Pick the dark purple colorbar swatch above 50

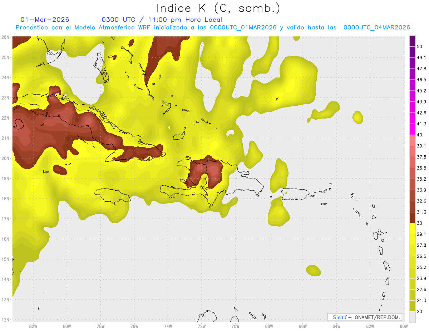(x=412, y=41)
